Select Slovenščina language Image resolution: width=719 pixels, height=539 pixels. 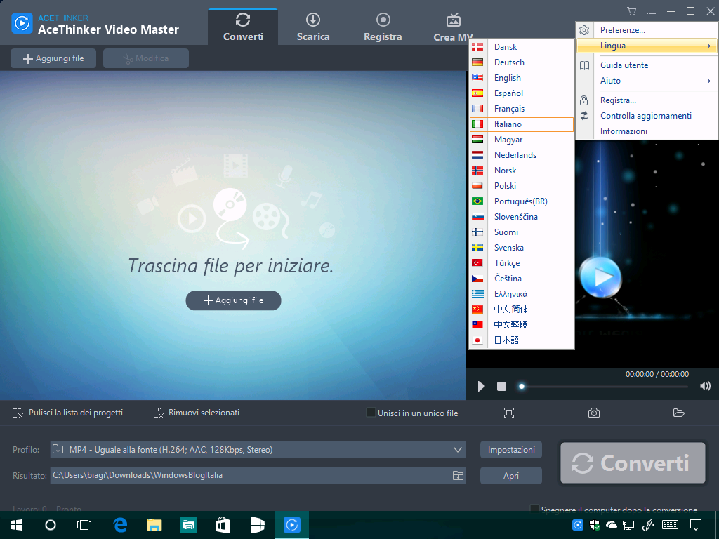[522, 217]
